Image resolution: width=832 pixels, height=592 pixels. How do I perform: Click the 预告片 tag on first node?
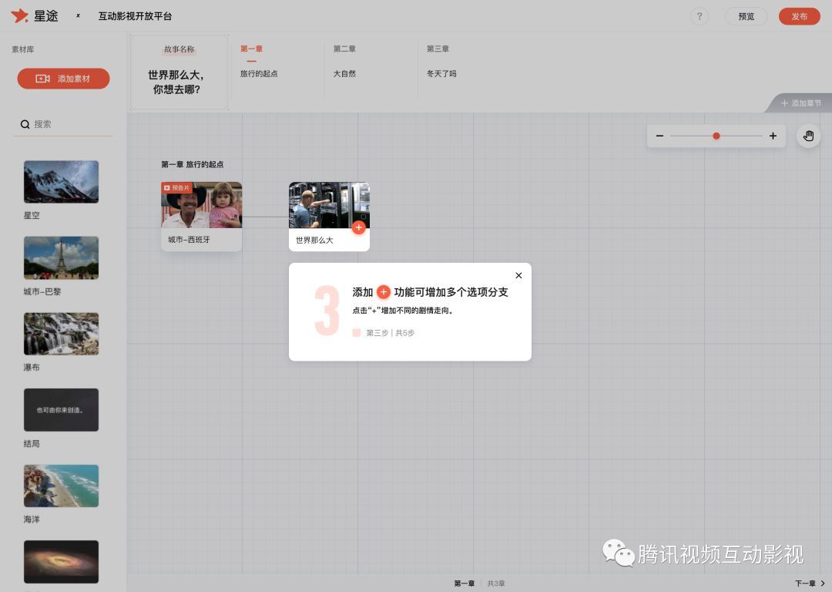[x=176, y=188]
